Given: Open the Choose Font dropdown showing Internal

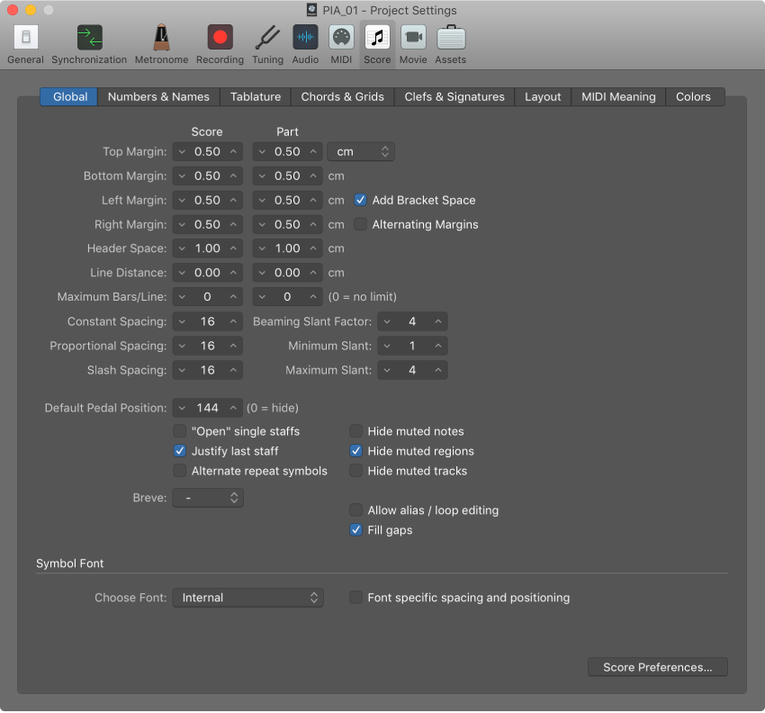Looking at the screenshot, I should coord(248,597).
